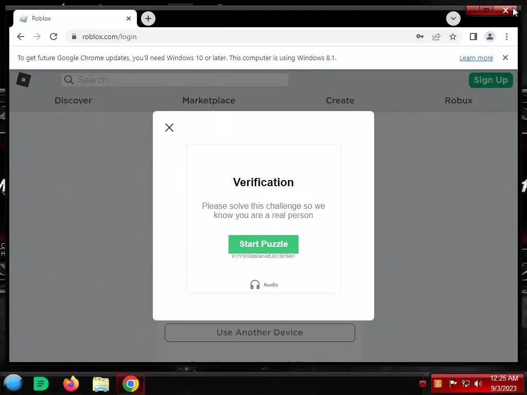The height and width of the screenshot is (395, 527).
Task: Launch Firefox from the taskbar
Action: point(71,384)
